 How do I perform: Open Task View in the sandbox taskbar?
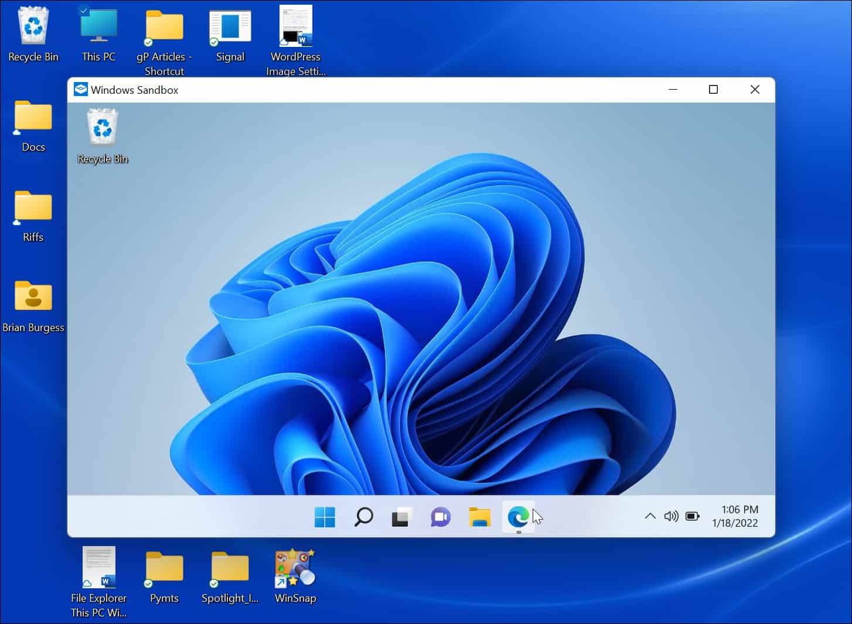pyautogui.click(x=401, y=517)
